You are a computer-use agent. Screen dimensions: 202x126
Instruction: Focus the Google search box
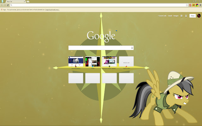click(101, 48)
